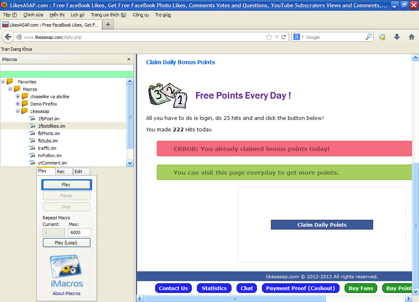
Task: Open the Trợ giúp menu
Action: 163,15
